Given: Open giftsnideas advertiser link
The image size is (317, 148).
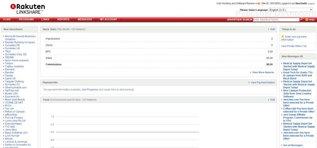Looking at the screenshot, I should tap(11, 115).
